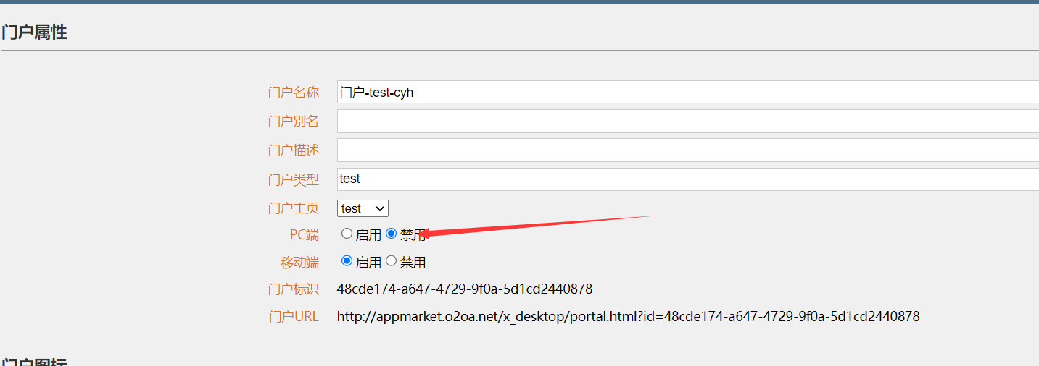Screen dimensions: 1039x366
Task: Disable 移动端 with the 禁用 radio
Action: click(392, 261)
